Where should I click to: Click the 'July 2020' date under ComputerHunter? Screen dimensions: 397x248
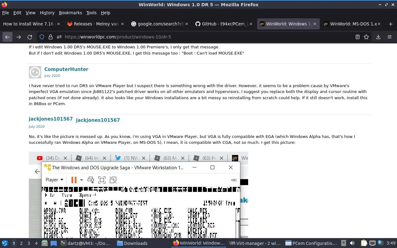click(52, 76)
